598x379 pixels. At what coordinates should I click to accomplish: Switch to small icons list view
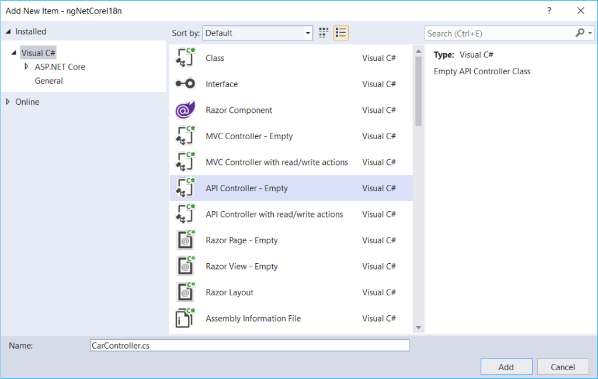click(340, 33)
